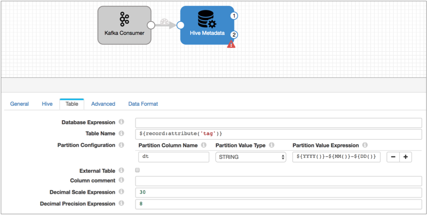
Task: Enable the External Table checkbox
Action: [137, 170]
